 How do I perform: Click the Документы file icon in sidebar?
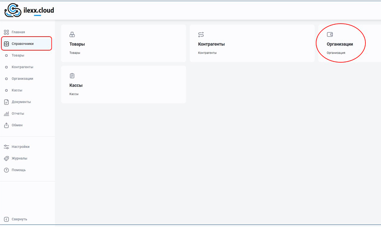[x=6, y=102]
